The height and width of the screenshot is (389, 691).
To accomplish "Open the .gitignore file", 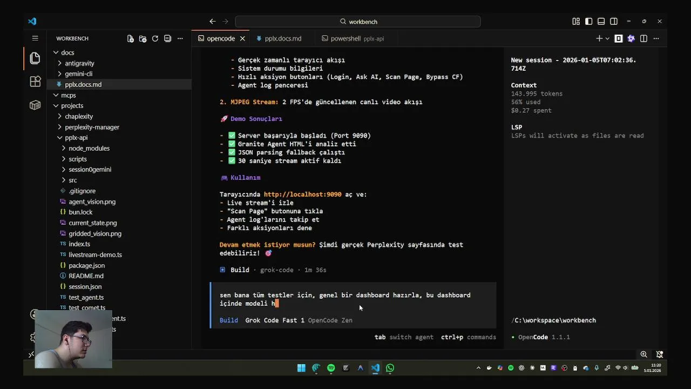I will pyautogui.click(x=119, y=191).
